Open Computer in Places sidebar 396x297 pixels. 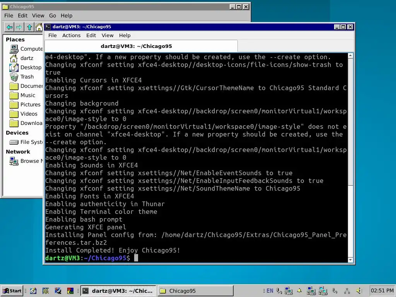26,49
